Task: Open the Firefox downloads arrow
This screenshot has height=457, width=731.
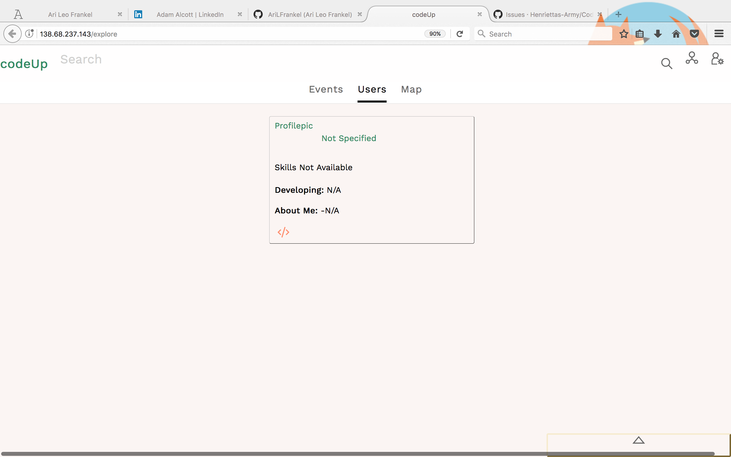Action: pos(658,34)
